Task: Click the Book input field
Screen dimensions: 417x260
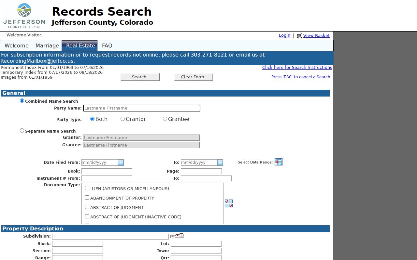Action: (x=107, y=171)
